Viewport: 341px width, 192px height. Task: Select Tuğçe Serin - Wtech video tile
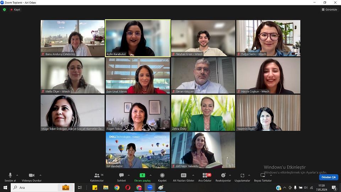269,38
